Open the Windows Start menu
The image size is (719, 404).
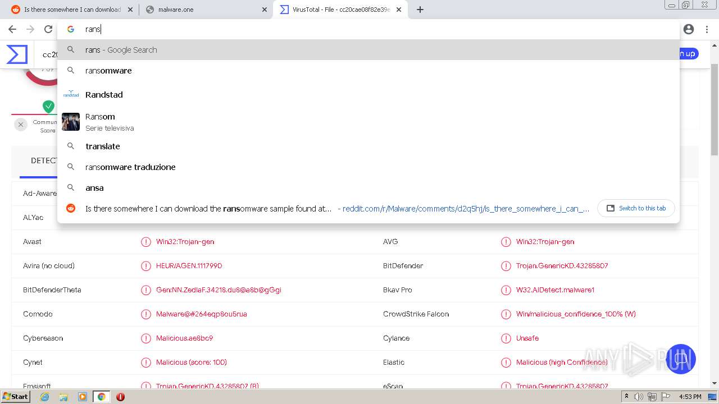pyautogui.click(x=16, y=397)
